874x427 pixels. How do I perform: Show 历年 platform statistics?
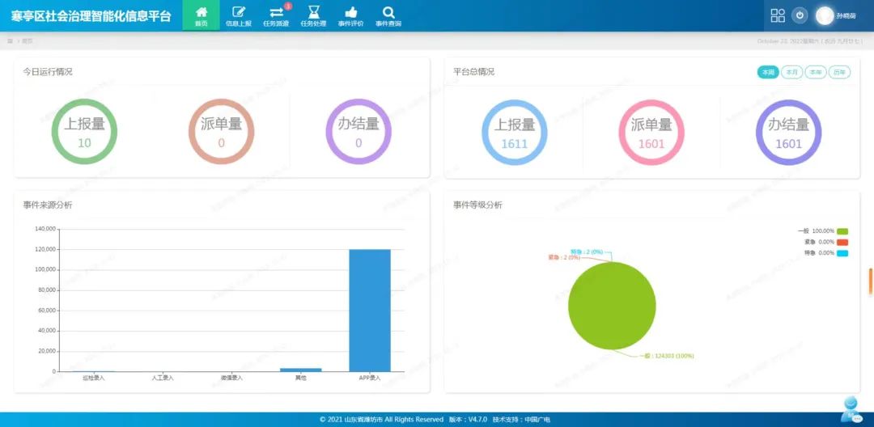[840, 73]
